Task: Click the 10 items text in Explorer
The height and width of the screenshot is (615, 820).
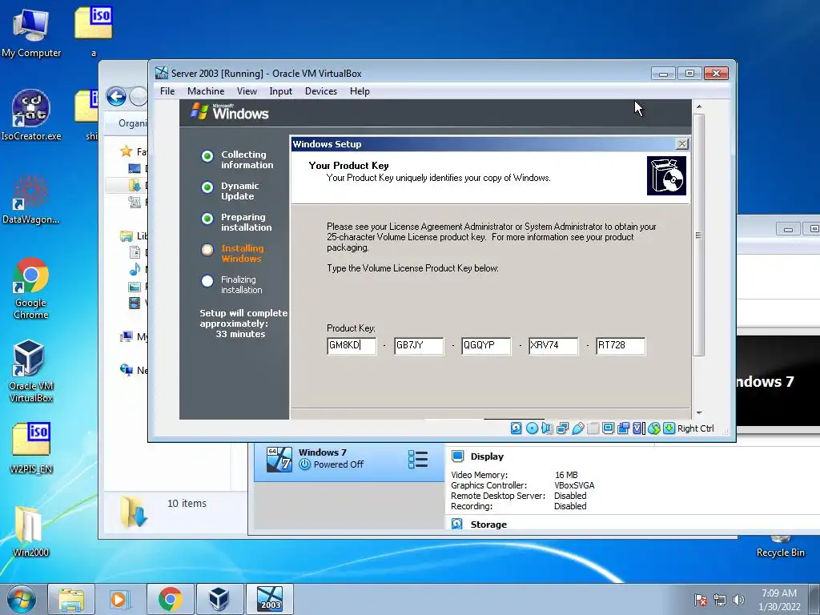Action: (187, 503)
